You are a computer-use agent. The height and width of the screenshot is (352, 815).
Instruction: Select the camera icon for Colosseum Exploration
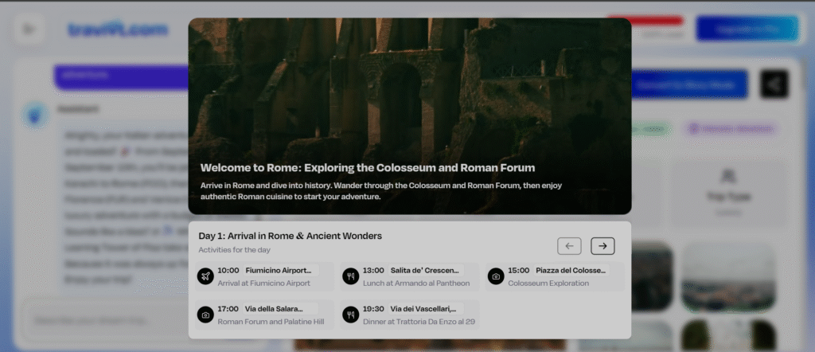pyautogui.click(x=496, y=276)
